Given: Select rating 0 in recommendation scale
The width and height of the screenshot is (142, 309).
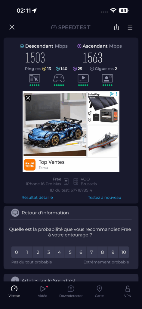Looking at the screenshot, I should click(x=17, y=252).
